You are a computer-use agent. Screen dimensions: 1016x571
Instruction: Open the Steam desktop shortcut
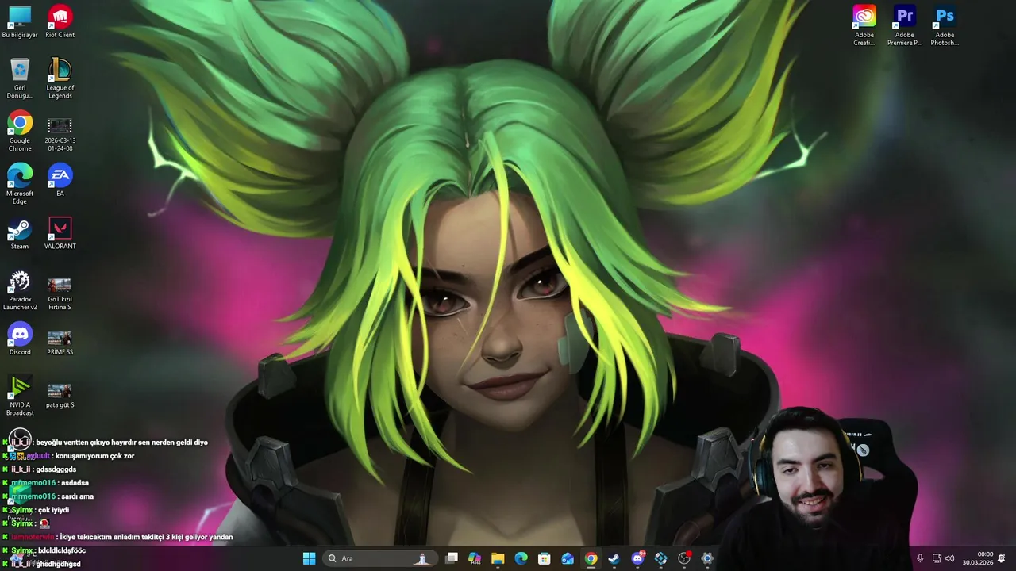(20, 233)
